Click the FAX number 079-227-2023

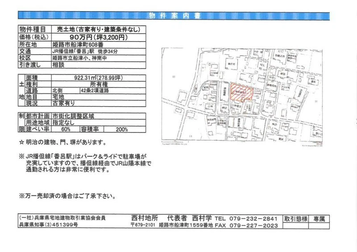[253, 226]
